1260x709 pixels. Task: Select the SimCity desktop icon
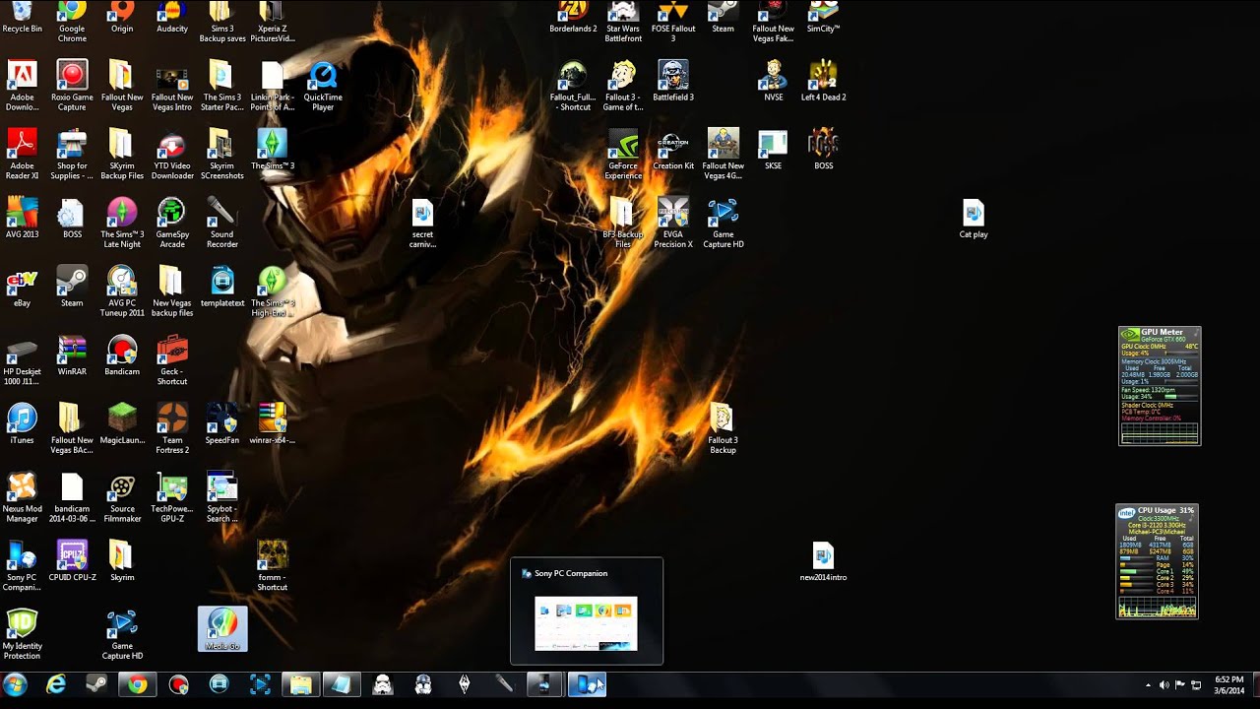click(x=823, y=18)
